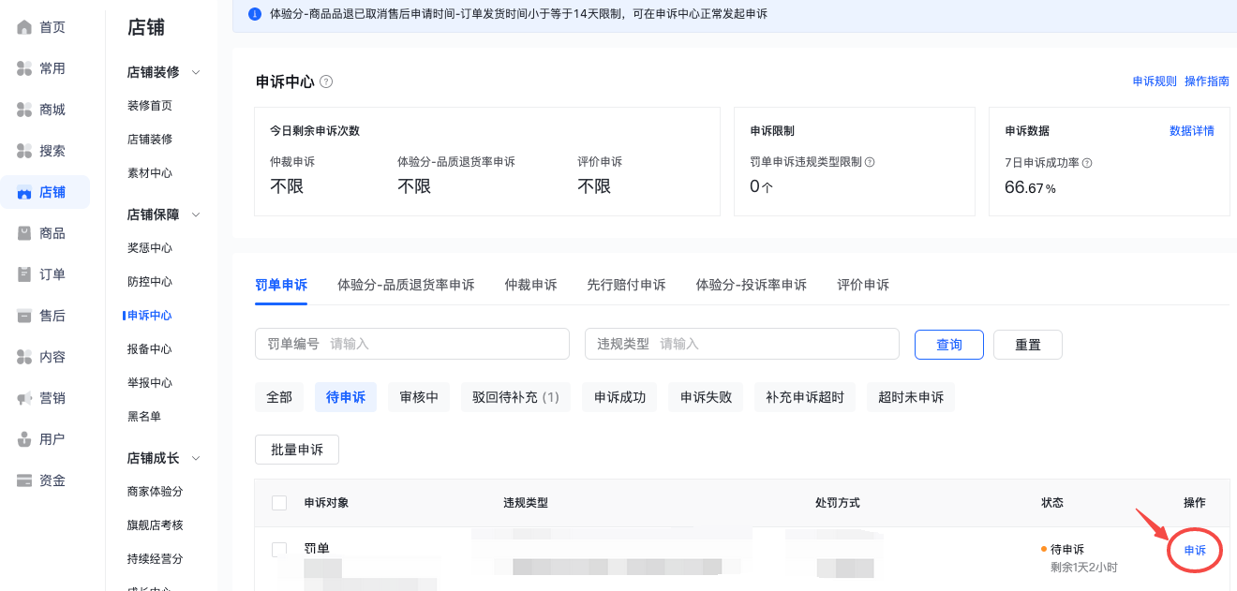Image resolution: width=1237 pixels, height=591 pixels.
Task: Open 装修首页 in the shop menu
Action: point(150,106)
